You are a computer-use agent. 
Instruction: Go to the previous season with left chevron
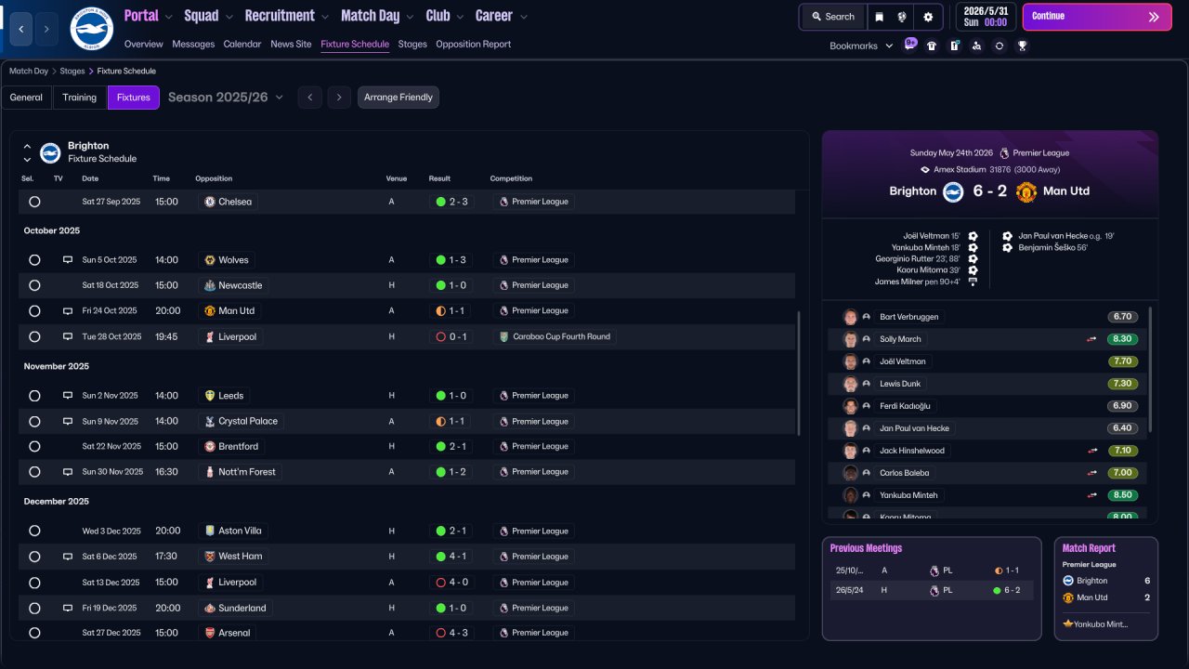point(310,98)
